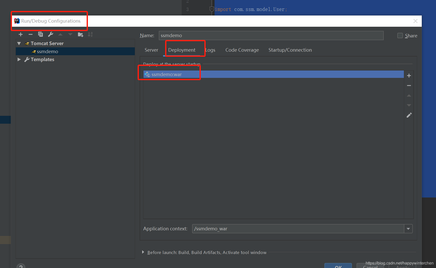Select the ssmdemo:war artifact row

coord(273,74)
